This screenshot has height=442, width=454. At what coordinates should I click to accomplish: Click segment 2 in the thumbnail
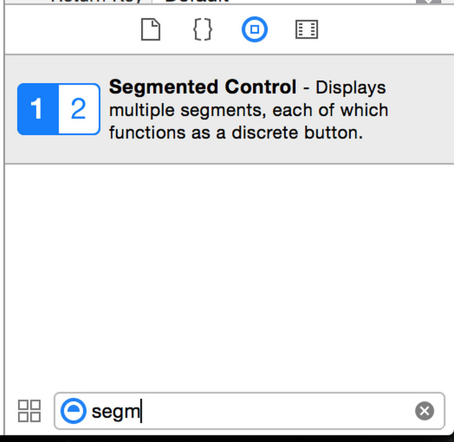(79, 109)
